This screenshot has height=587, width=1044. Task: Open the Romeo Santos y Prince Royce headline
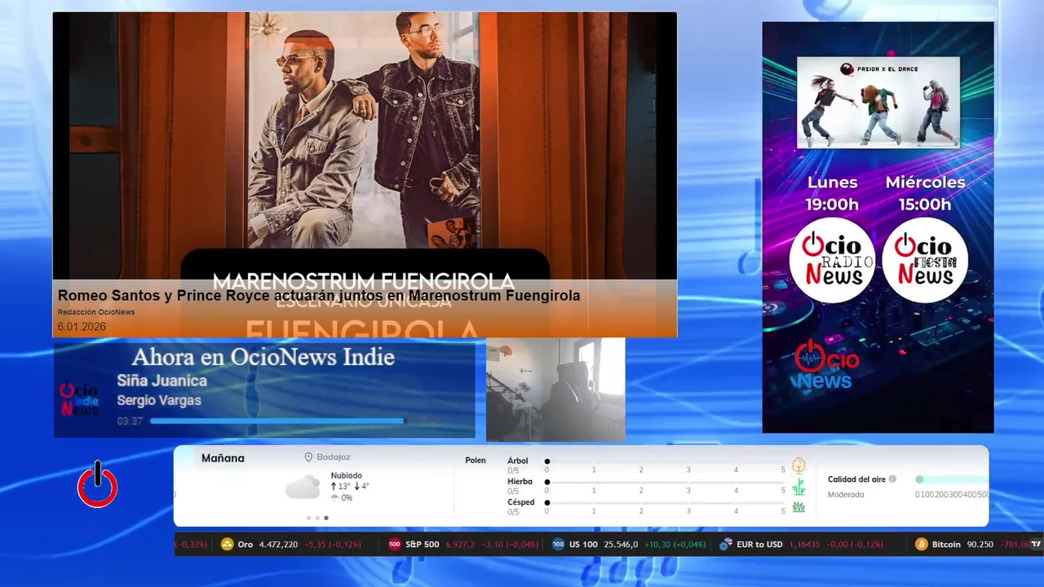319,295
